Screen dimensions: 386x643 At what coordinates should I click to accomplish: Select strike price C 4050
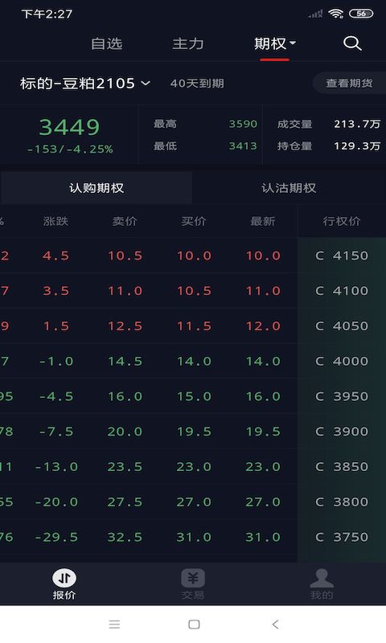(x=342, y=326)
